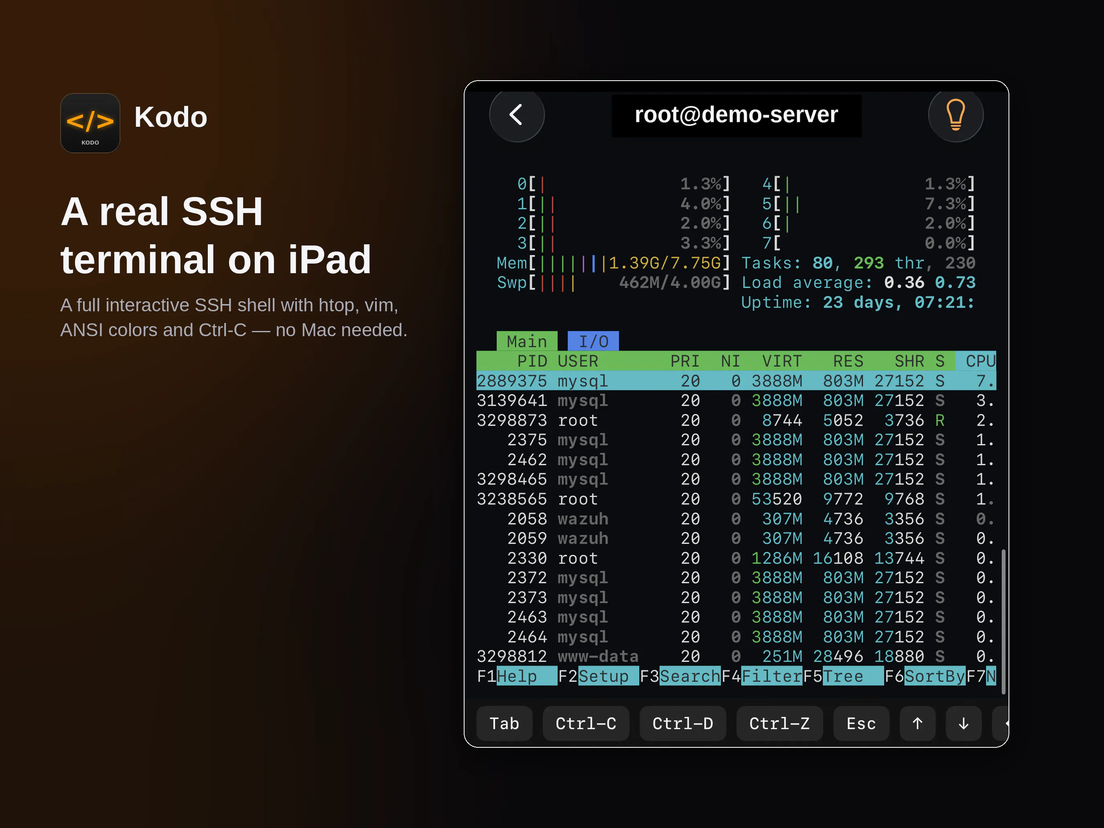1104x828 pixels.
Task: Select process row 2464 mysql
Action: pos(736,637)
